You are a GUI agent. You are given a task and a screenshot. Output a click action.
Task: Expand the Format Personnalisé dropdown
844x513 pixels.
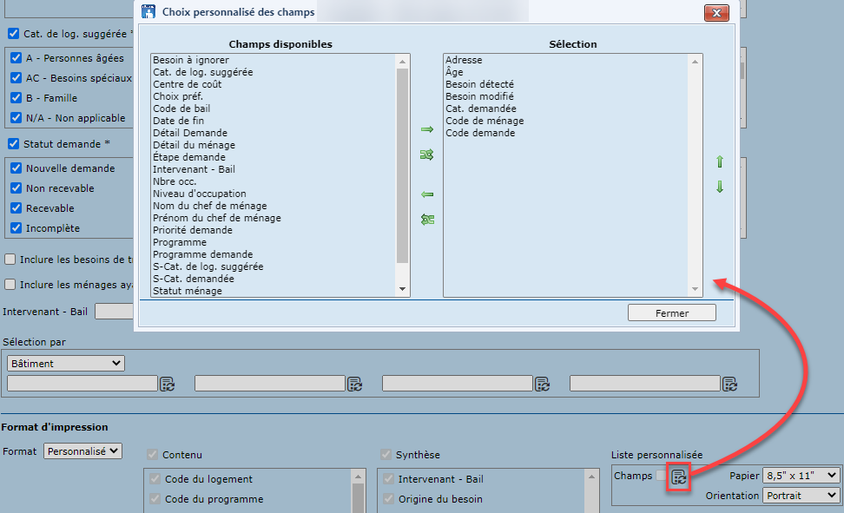pyautogui.click(x=83, y=451)
